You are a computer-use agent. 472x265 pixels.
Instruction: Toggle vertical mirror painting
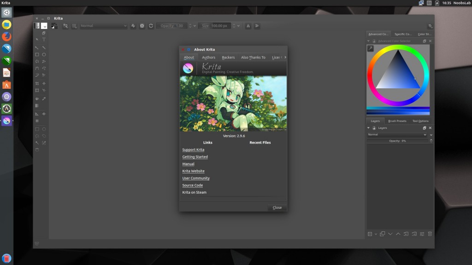pyautogui.click(x=256, y=26)
